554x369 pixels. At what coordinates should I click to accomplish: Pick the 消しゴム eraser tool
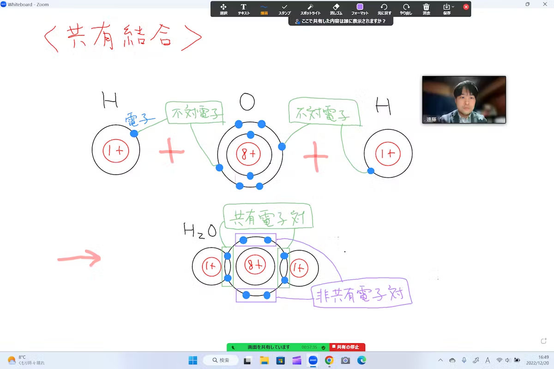pos(336,9)
